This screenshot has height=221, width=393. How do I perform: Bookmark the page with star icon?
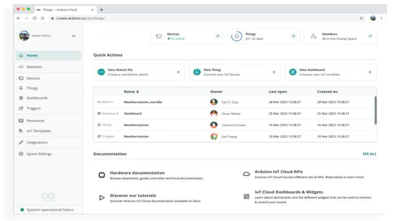point(361,18)
